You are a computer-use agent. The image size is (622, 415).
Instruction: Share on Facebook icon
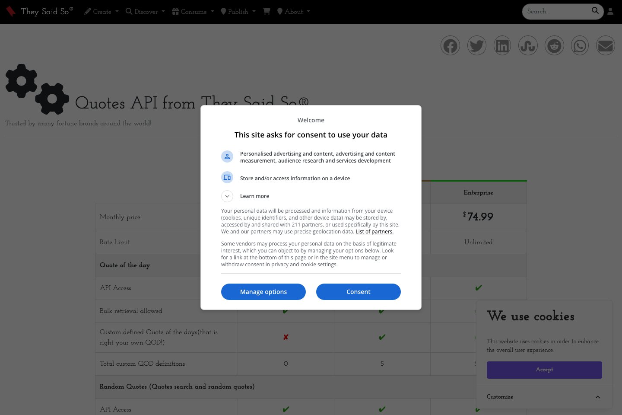pyautogui.click(x=450, y=45)
